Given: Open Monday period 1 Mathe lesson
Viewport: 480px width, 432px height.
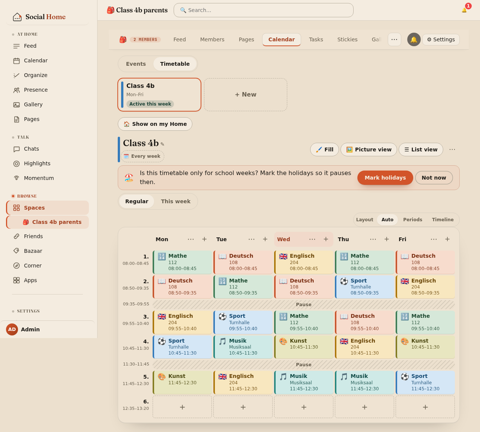Looking at the screenshot, I should pos(182,262).
